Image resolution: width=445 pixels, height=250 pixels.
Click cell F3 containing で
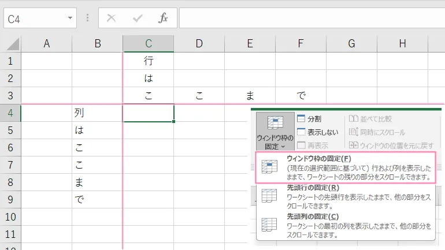point(301,95)
